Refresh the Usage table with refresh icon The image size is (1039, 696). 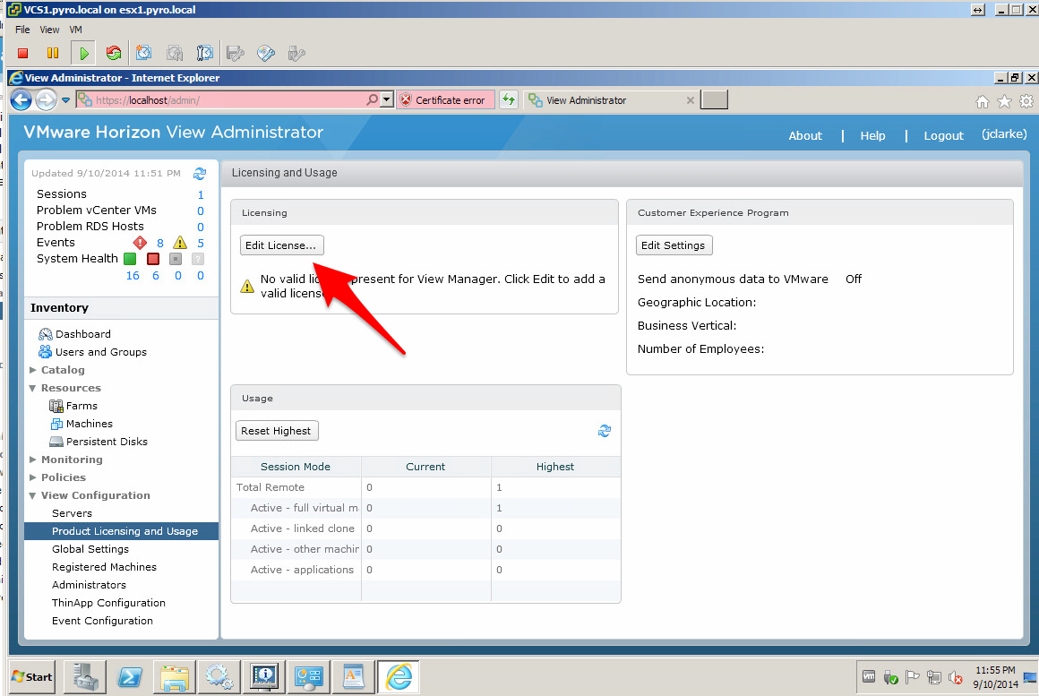tap(605, 431)
